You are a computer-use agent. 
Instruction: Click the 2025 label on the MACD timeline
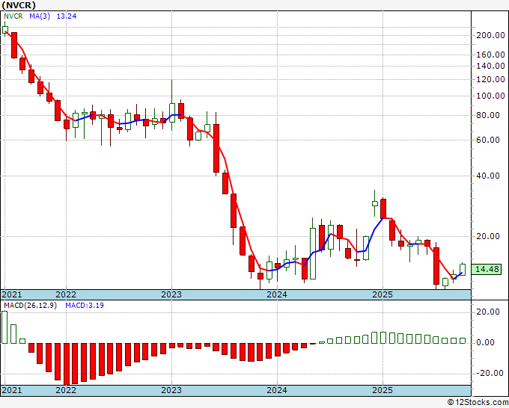382,390
